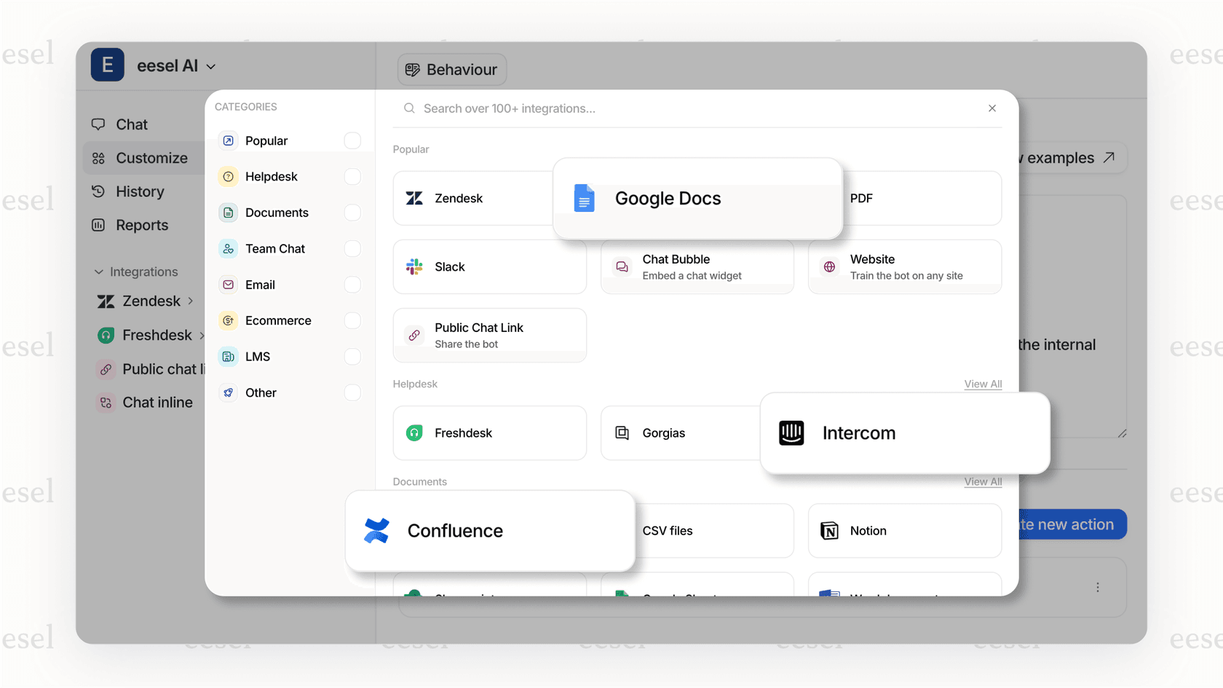Screen dimensions: 1223x688
Task: Click the Intercom logo icon
Action: click(x=791, y=433)
